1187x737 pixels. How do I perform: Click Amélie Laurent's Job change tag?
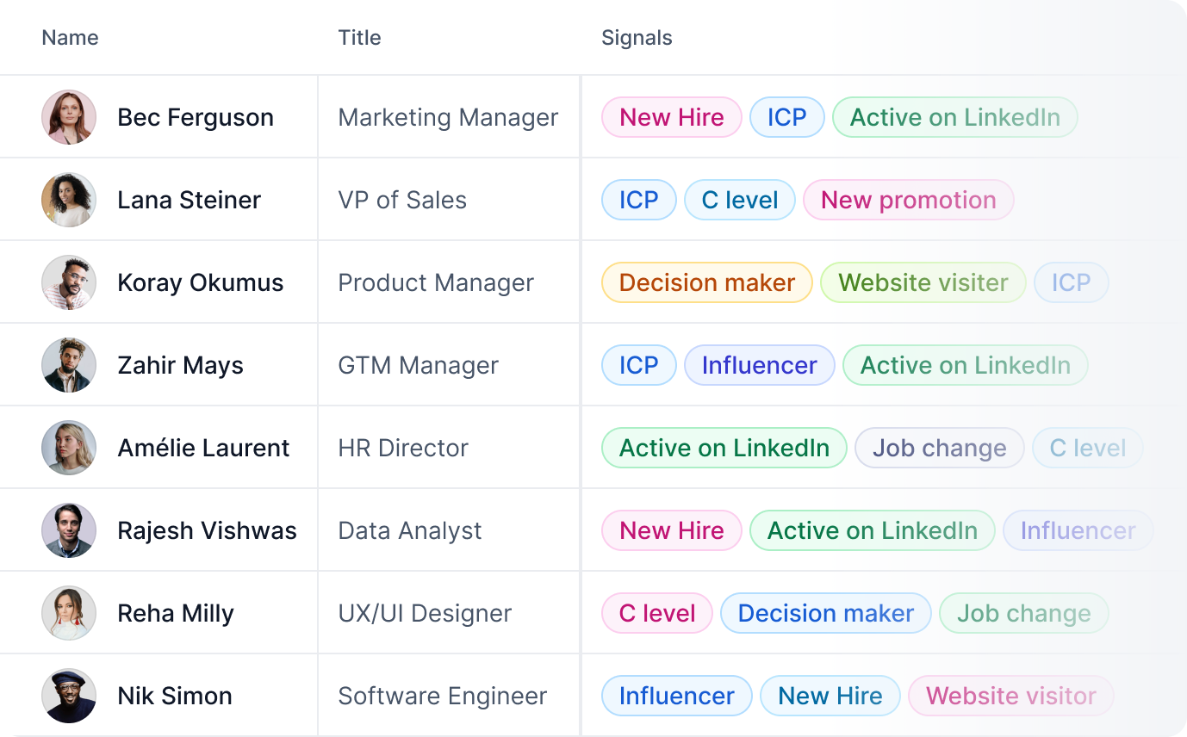pos(939,448)
